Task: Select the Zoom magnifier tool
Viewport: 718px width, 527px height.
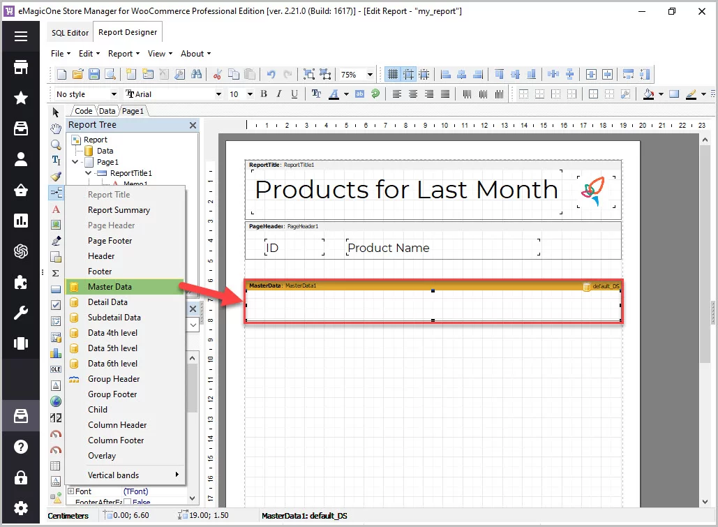Action: pos(56,144)
